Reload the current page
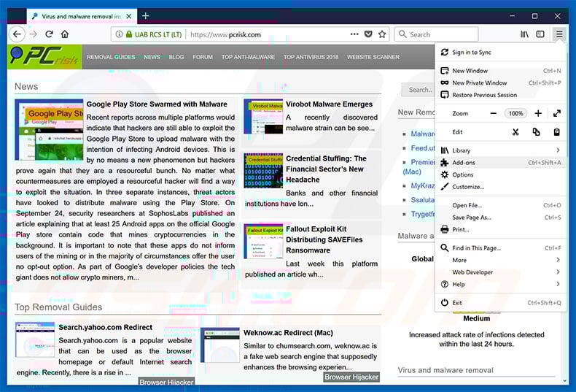 [49, 34]
